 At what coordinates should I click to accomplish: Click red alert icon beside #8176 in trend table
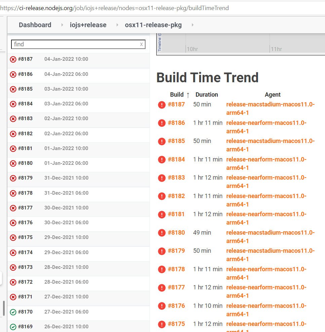point(162,306)
